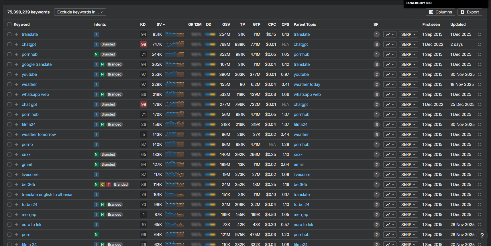Expand the SERP dropdown for youtube
The image size is (491, 246).
408,74
